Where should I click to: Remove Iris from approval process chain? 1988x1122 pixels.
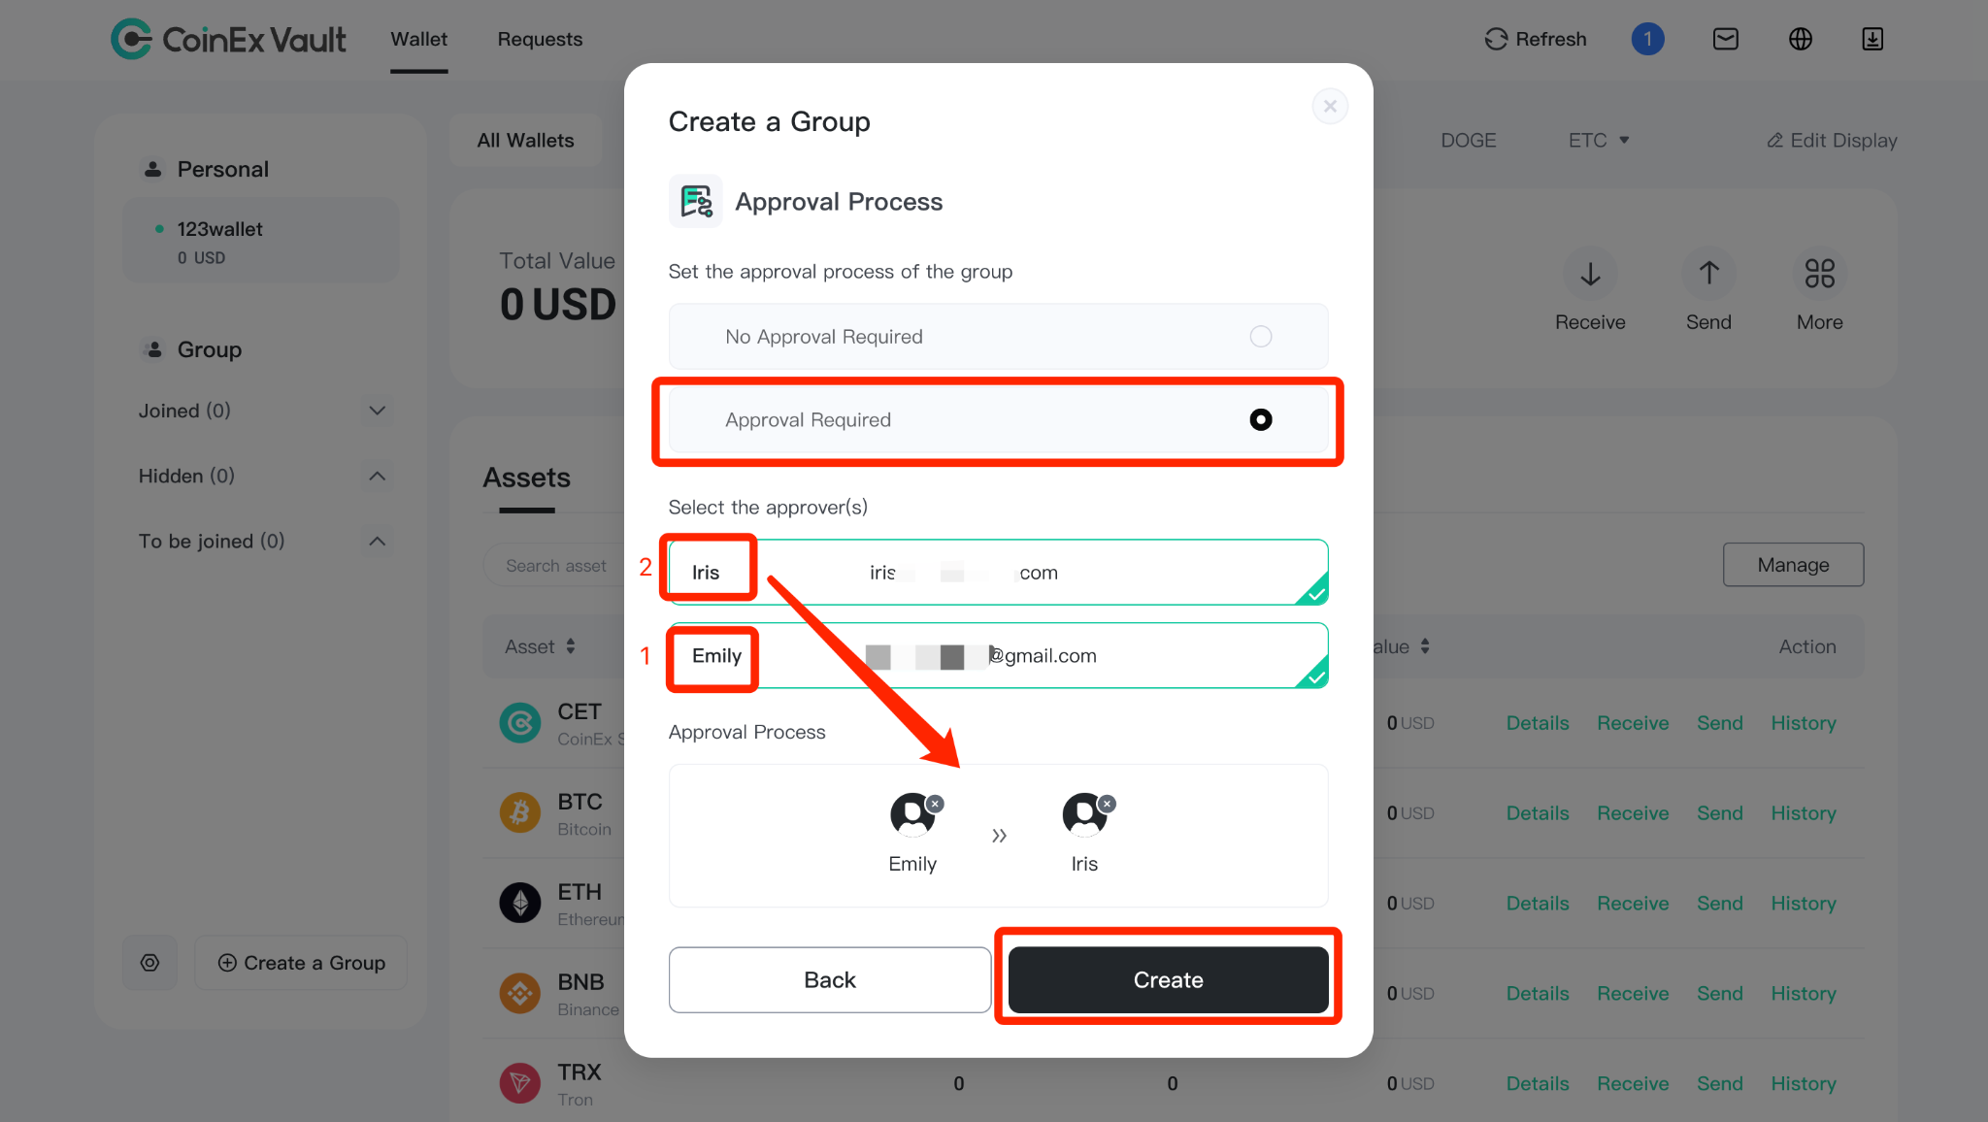[1108, 804]
